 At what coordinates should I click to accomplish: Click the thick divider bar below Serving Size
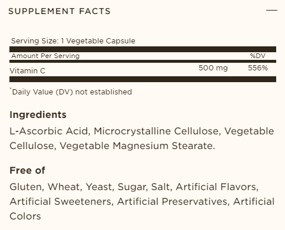click(x=143, y=49)
